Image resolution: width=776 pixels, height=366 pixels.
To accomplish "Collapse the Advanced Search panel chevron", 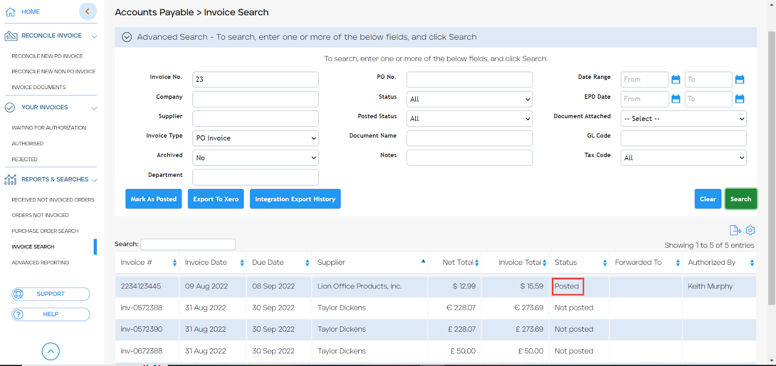I will coord(127,37).
